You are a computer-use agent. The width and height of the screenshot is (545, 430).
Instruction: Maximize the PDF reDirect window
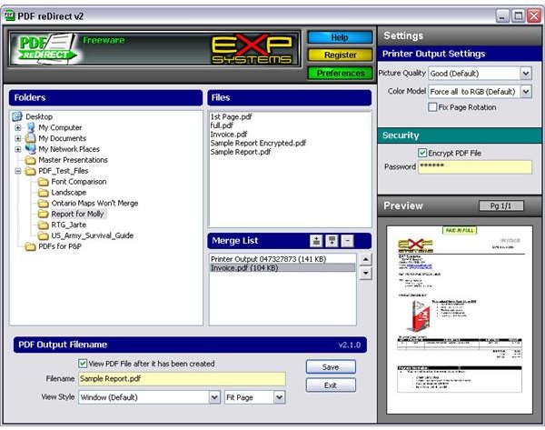[519, 16]
